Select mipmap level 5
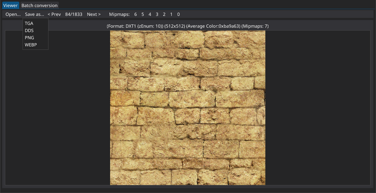Viewport: 376px width, 193px height. (x=143, y=14)
